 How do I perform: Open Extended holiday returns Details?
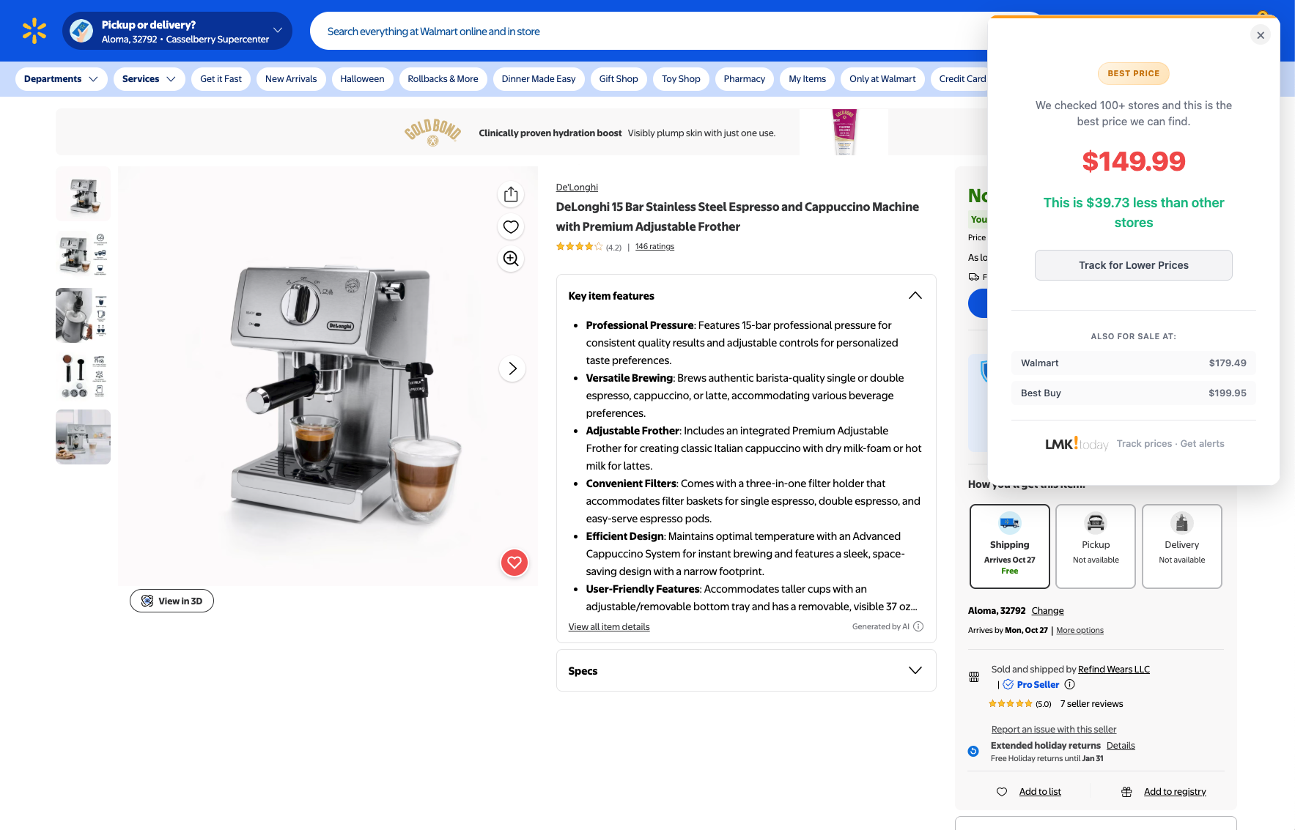coord(1121,746)
